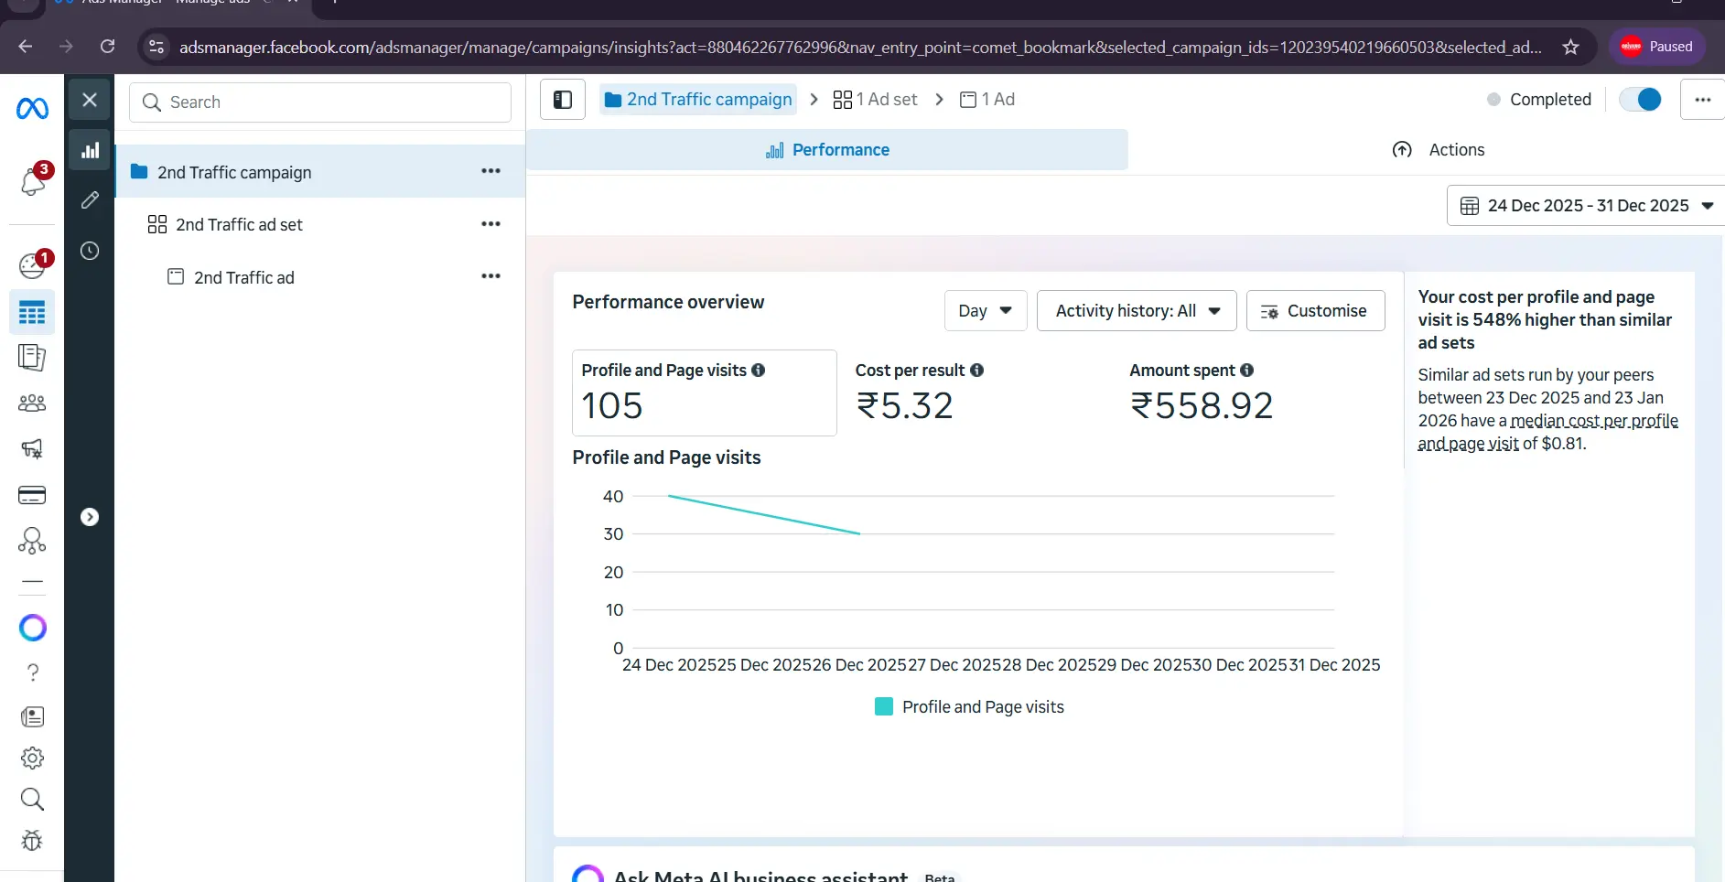Open the clock history icon
1725x882 pixels.
tap(90, 251)
